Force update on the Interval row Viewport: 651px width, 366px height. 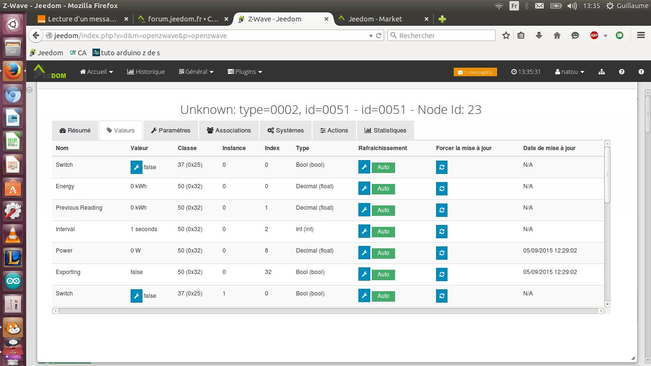(x=442, y=231)
